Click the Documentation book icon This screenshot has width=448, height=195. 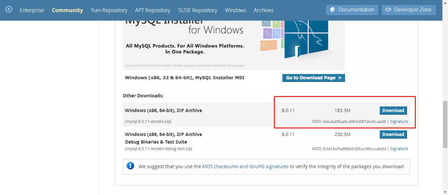[333, 10]
